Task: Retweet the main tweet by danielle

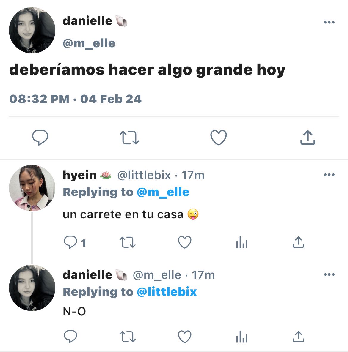Action: (x=129, y=138)
